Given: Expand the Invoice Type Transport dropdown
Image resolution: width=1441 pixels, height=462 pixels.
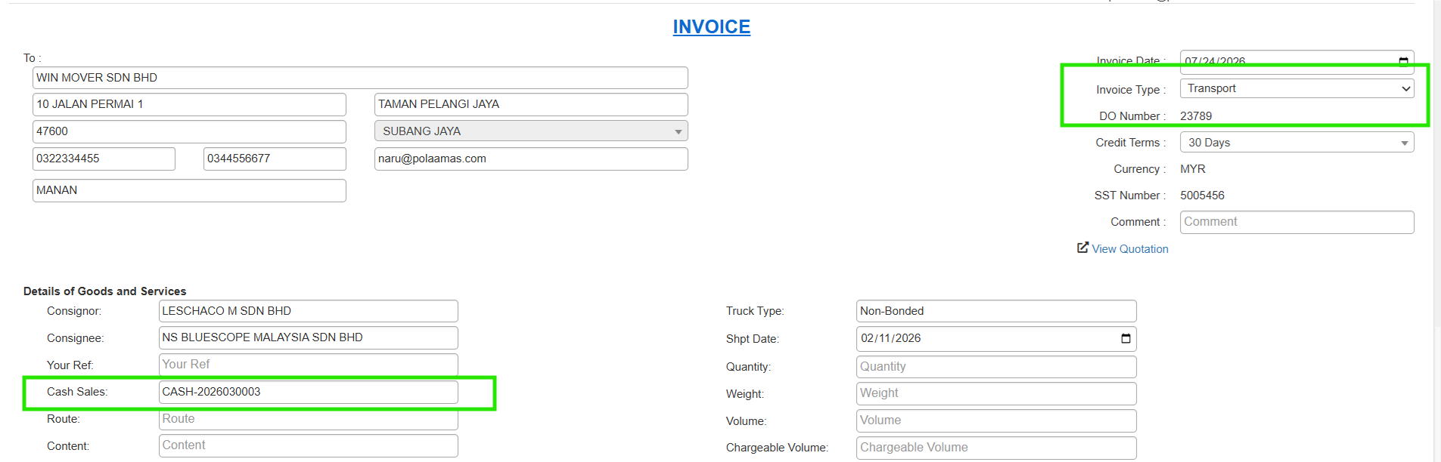Looking at the screenshot, I should 1297,88.
